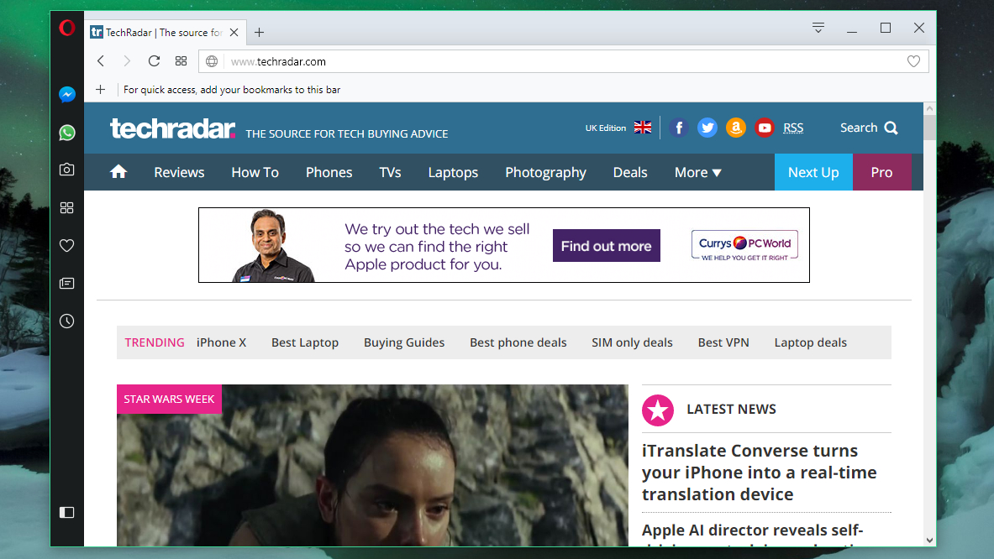Open a new tab
This screenshot has height=559, width=994.
(x=260, y=32)
